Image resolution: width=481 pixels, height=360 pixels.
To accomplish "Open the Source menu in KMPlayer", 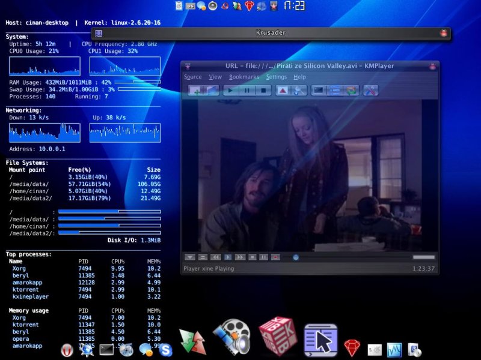I will [x=192, y=77].
